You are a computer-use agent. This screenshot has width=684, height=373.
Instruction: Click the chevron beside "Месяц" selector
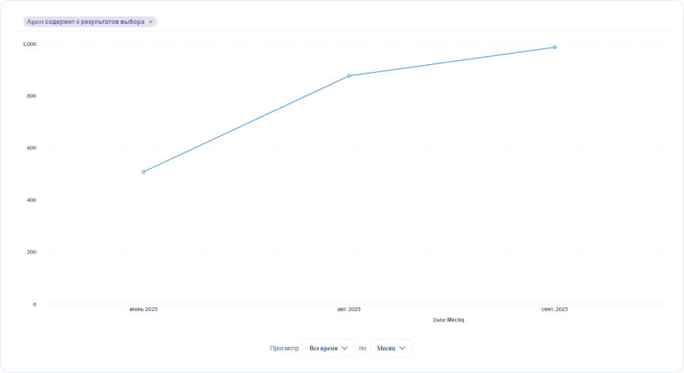point(403,348)
